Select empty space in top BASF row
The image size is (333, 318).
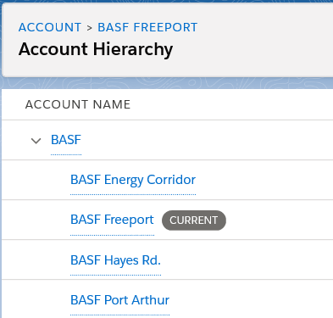[206, 140]
